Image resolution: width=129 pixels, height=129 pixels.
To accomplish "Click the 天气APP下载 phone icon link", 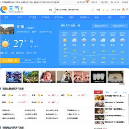I will (x=83, y=2).
